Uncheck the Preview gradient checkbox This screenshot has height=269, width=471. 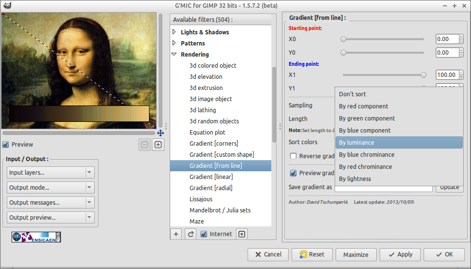(293, 173)
